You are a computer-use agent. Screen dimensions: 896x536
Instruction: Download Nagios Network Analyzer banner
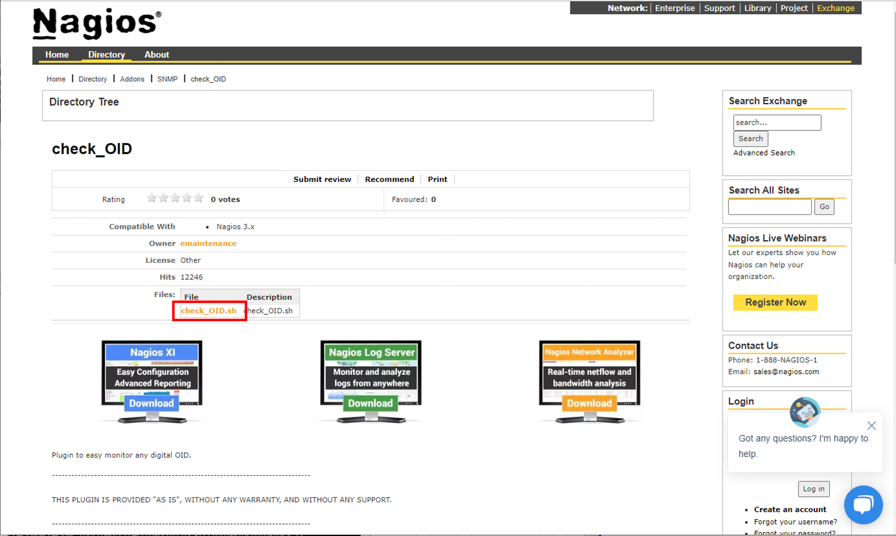coord(589,382)
